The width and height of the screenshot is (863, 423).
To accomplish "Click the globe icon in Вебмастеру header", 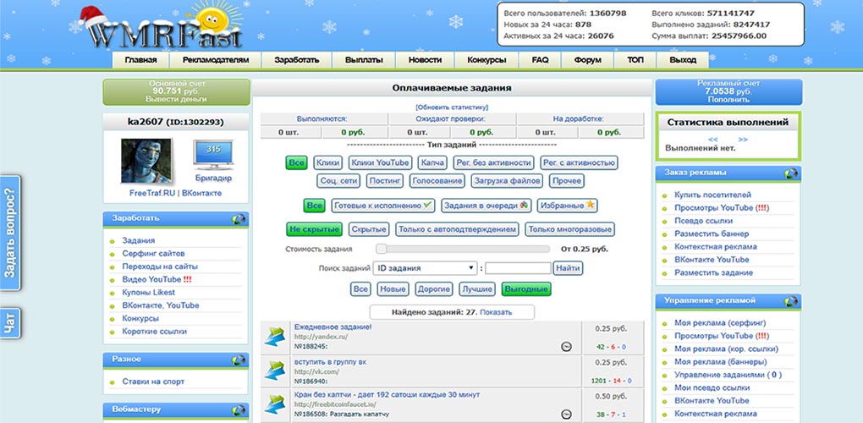I will pyautogui.click(x=239, y=410).
